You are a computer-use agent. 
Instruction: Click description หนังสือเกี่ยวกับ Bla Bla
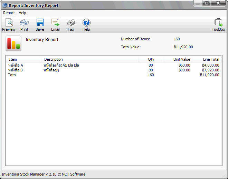point(61,65)
